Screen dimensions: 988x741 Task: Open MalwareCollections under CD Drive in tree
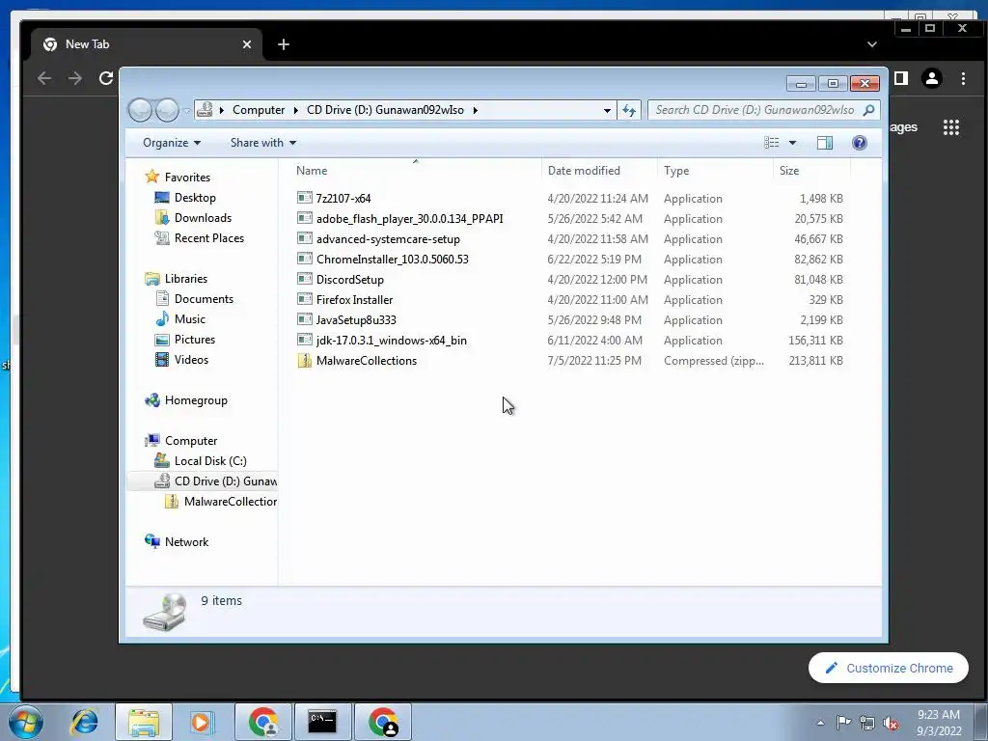click(230, 502)
